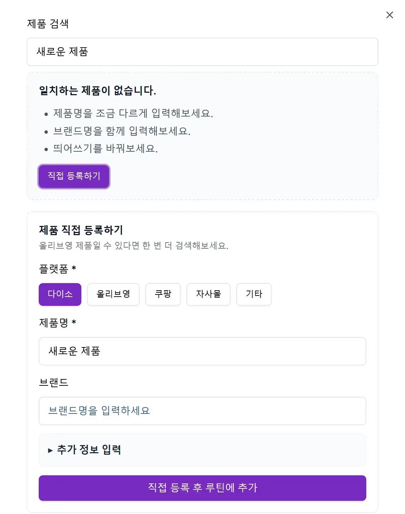Select 자사몰 as the platform
Viewport: 405px width, 514px height.
click(209, 294)
